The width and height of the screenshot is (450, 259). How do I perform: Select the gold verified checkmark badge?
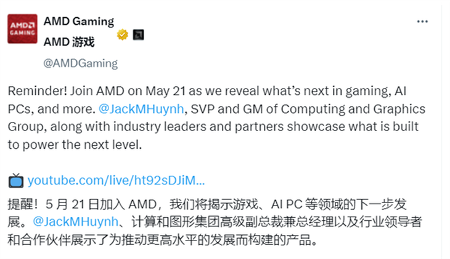tap(123, 34)
